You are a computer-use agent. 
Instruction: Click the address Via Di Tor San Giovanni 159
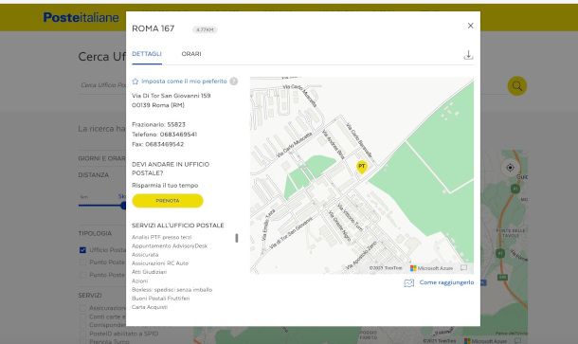[172, 96]
